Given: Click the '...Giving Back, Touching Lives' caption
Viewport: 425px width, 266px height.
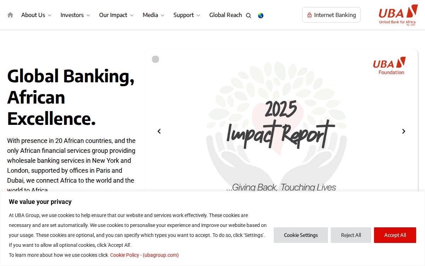Looking at the screenshot, I should pos(281,187).
